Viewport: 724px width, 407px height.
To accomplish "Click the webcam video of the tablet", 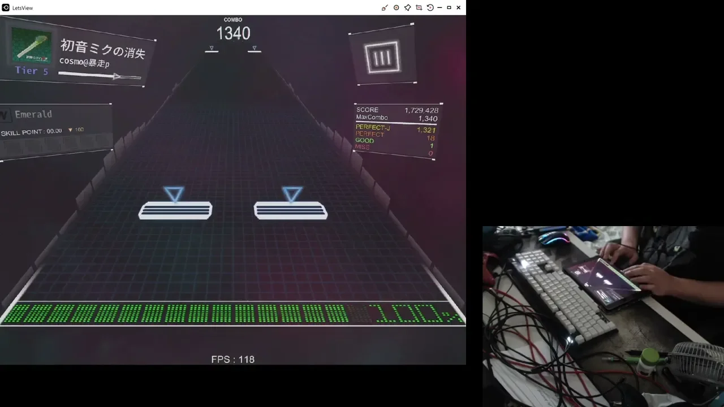I will pyautogui.click(x=603, y=317).
